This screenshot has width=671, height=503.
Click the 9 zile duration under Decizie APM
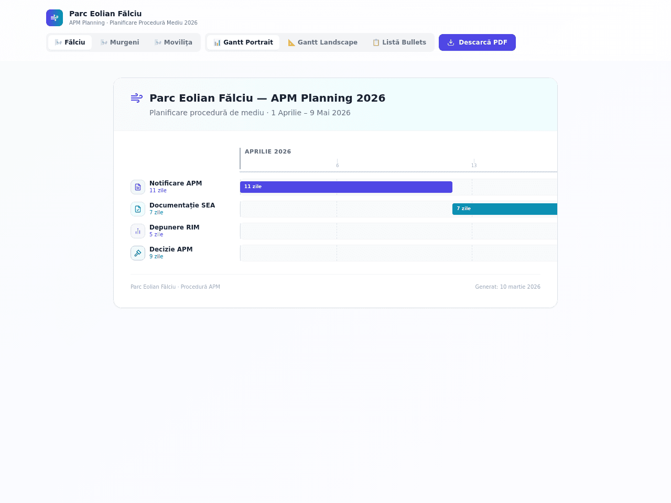click(156, 257)
